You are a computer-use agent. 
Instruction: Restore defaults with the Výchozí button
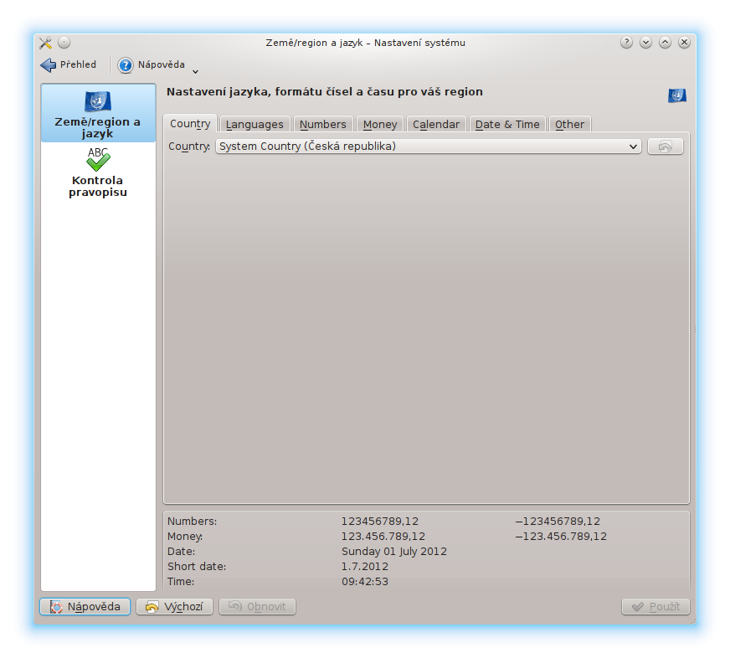174,607
